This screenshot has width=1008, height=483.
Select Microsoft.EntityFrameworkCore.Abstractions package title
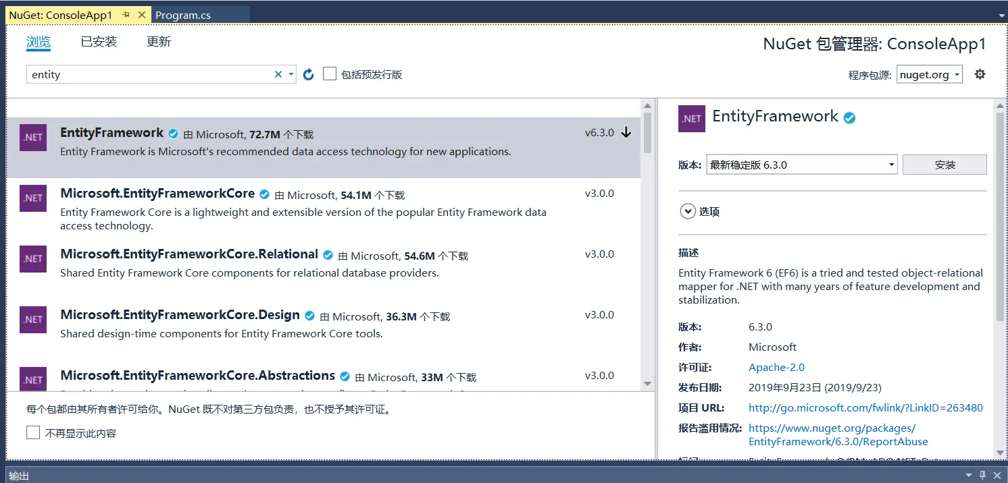tap(197, 376)
